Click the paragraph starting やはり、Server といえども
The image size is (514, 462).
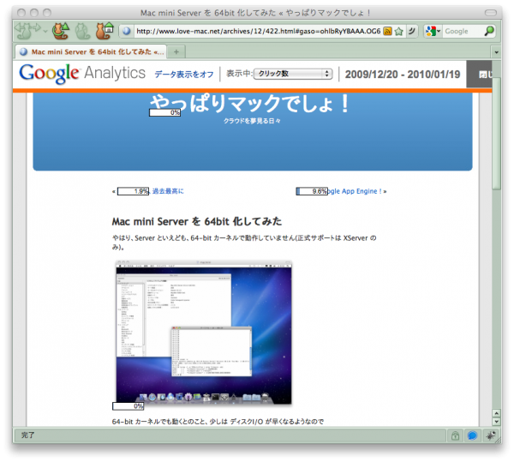tap(244, 243)
